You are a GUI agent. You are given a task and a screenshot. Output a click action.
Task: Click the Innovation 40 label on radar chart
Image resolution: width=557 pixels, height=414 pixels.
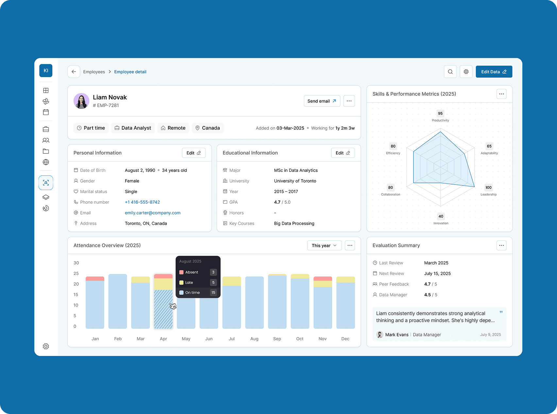[x=441, y=219]
